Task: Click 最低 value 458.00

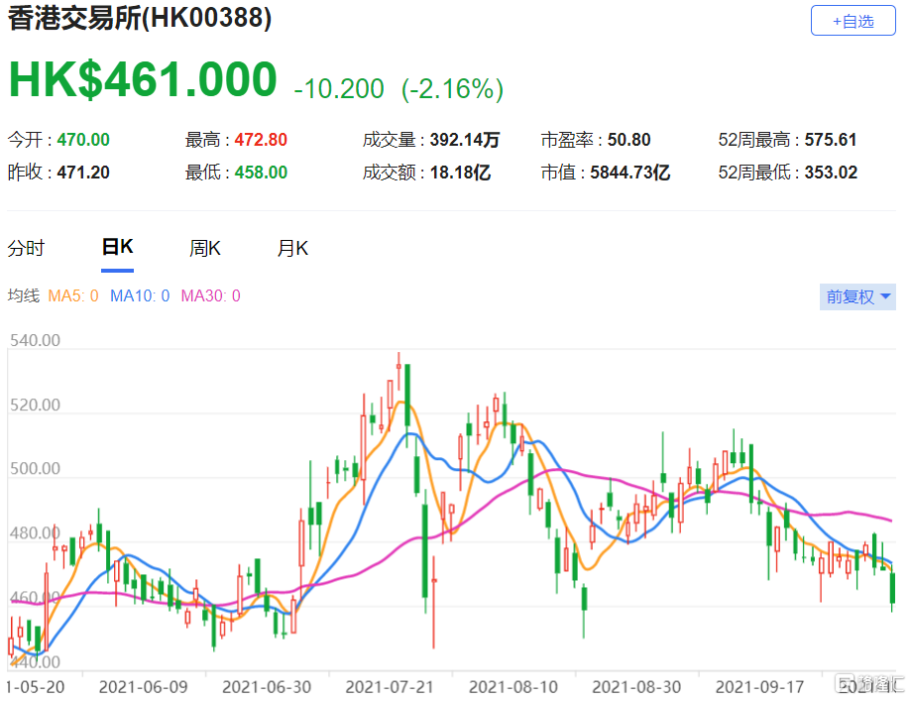Action: coord(261,173)
